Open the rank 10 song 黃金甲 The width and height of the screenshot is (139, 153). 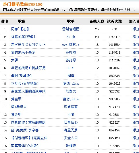tap(16, 99)
